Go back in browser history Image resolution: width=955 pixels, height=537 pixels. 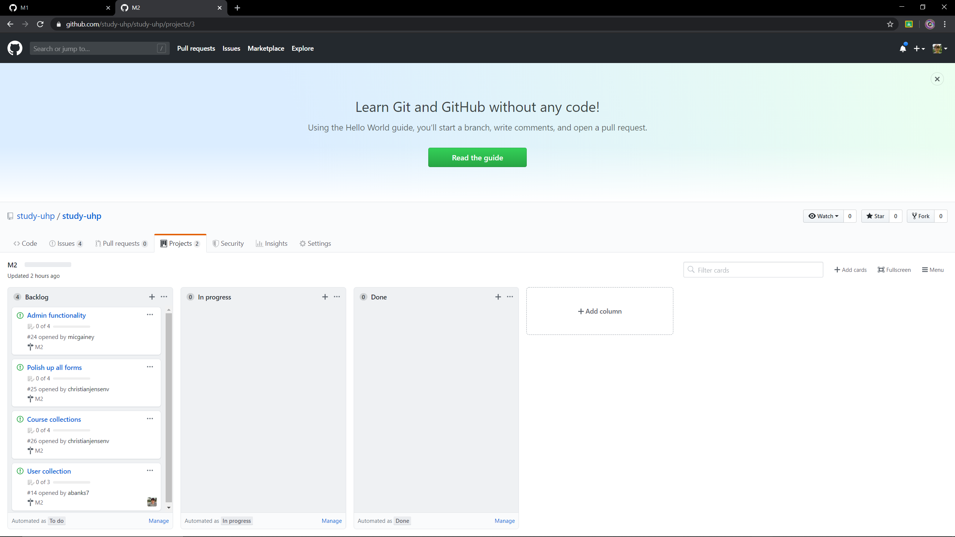10,24
